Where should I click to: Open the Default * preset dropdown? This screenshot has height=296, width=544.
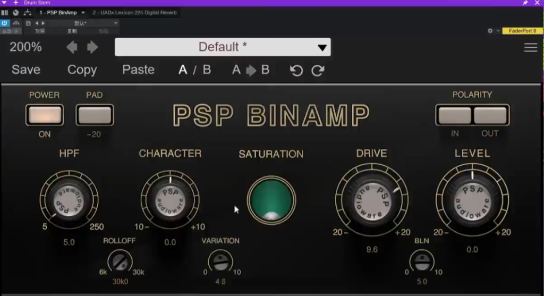(x=223, y=47)
